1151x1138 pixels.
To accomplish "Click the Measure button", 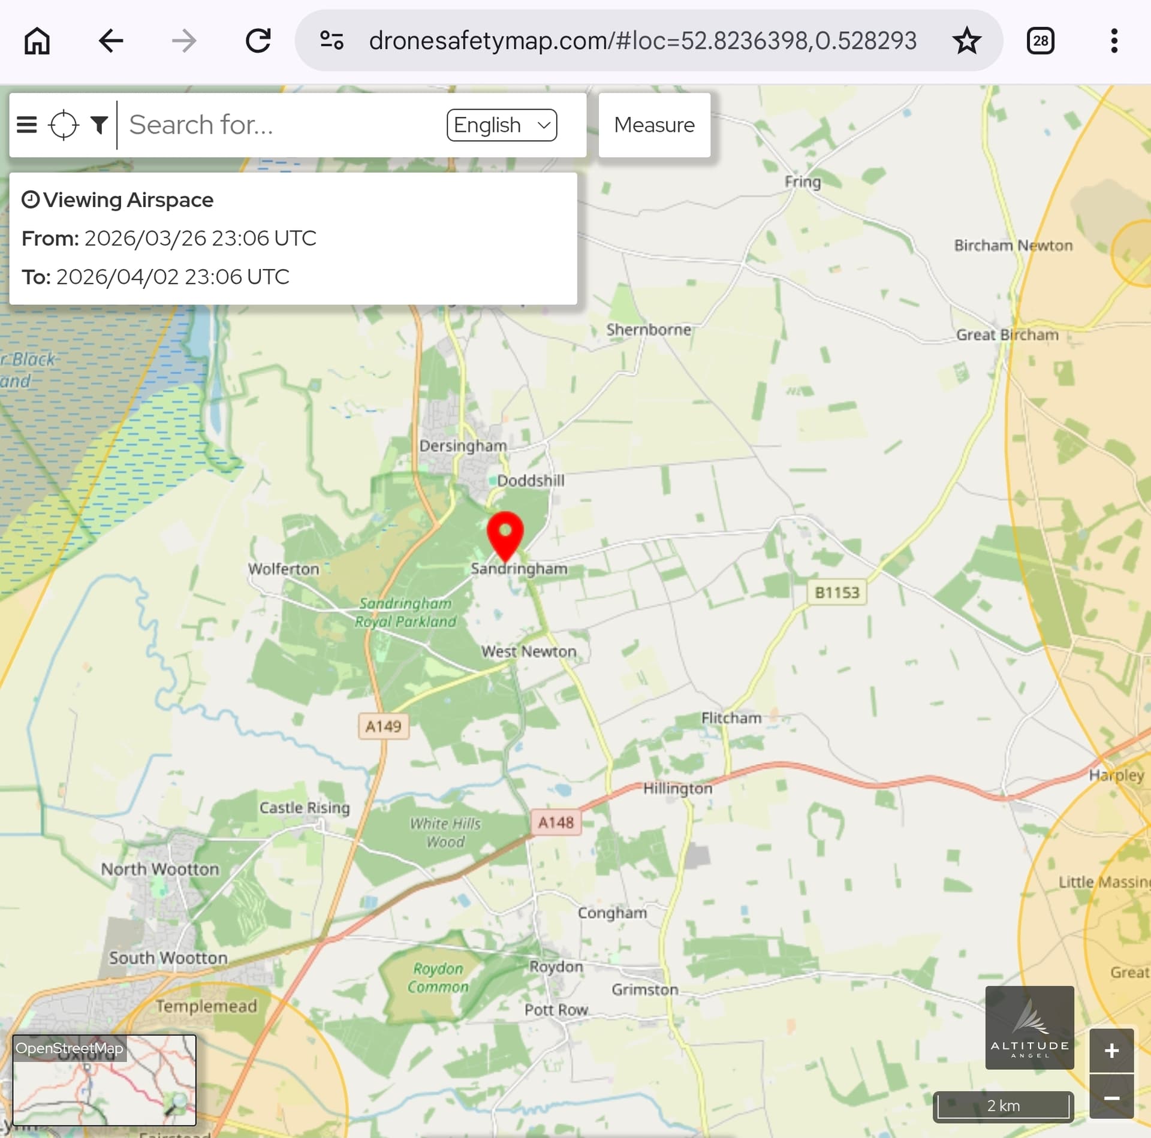I will (654, 125).
